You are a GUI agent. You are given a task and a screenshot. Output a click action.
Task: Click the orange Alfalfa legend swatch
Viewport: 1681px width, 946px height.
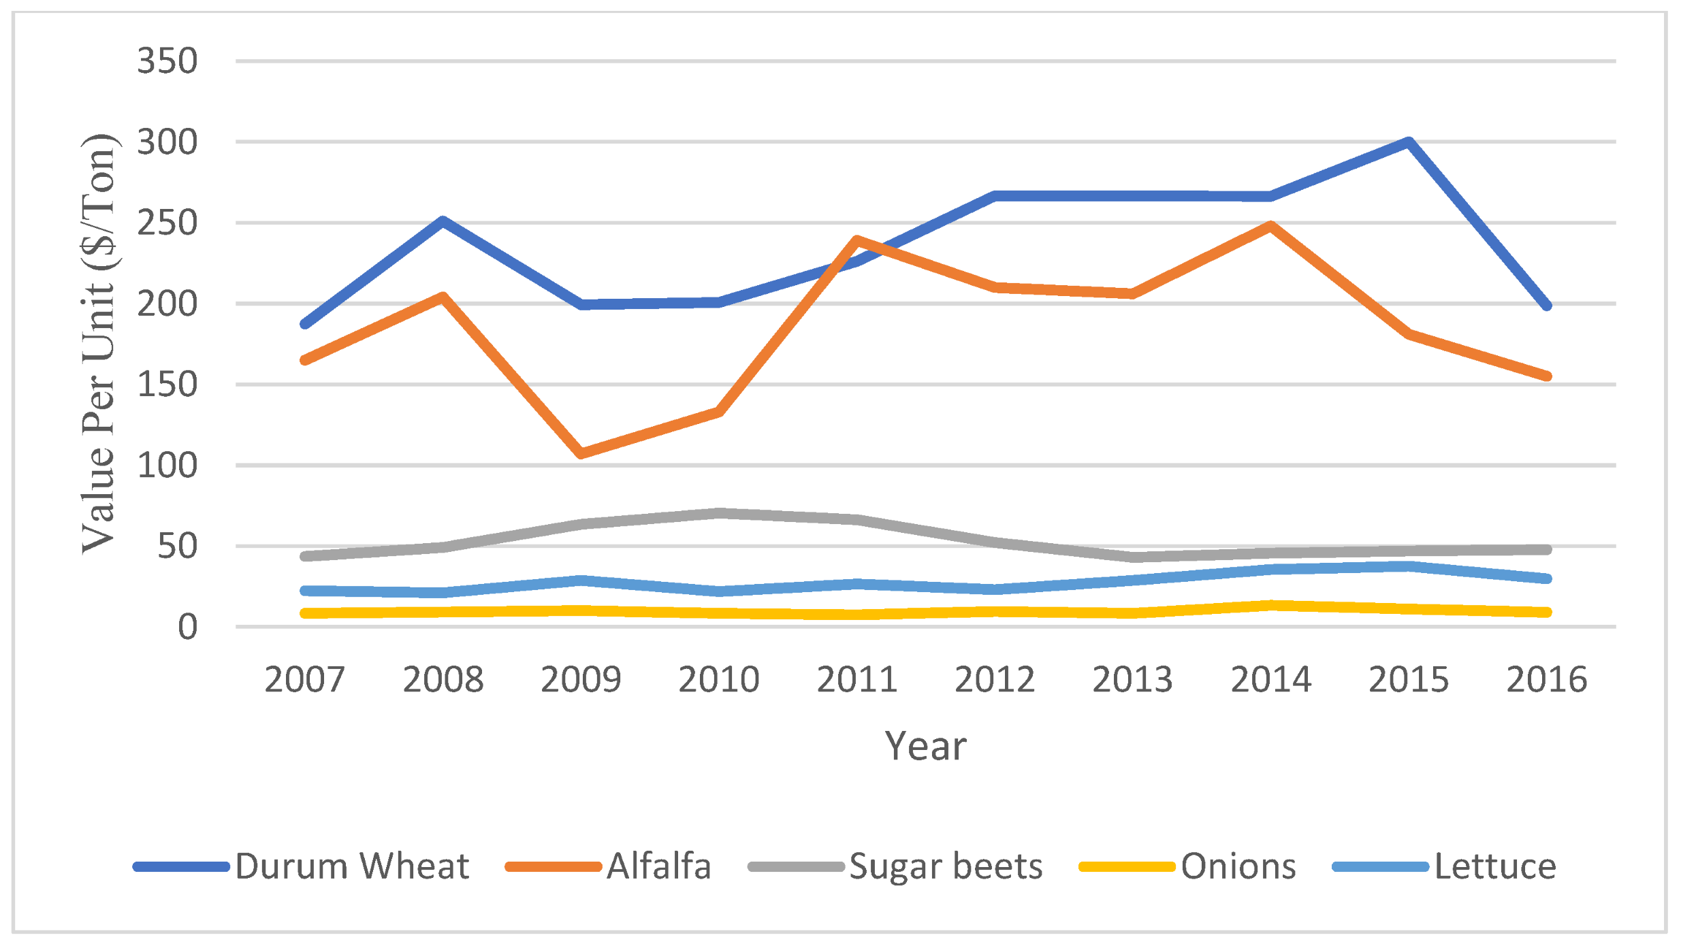coord(553,867)
